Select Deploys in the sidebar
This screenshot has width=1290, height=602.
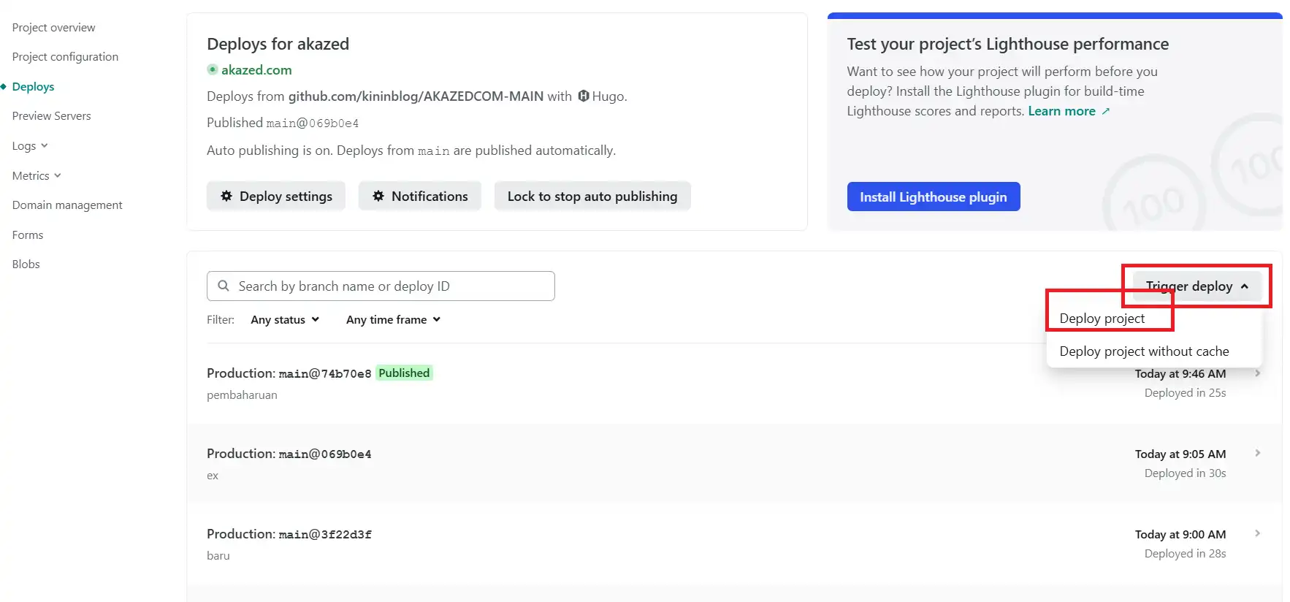pyautogui.click(x=33, y=86)
